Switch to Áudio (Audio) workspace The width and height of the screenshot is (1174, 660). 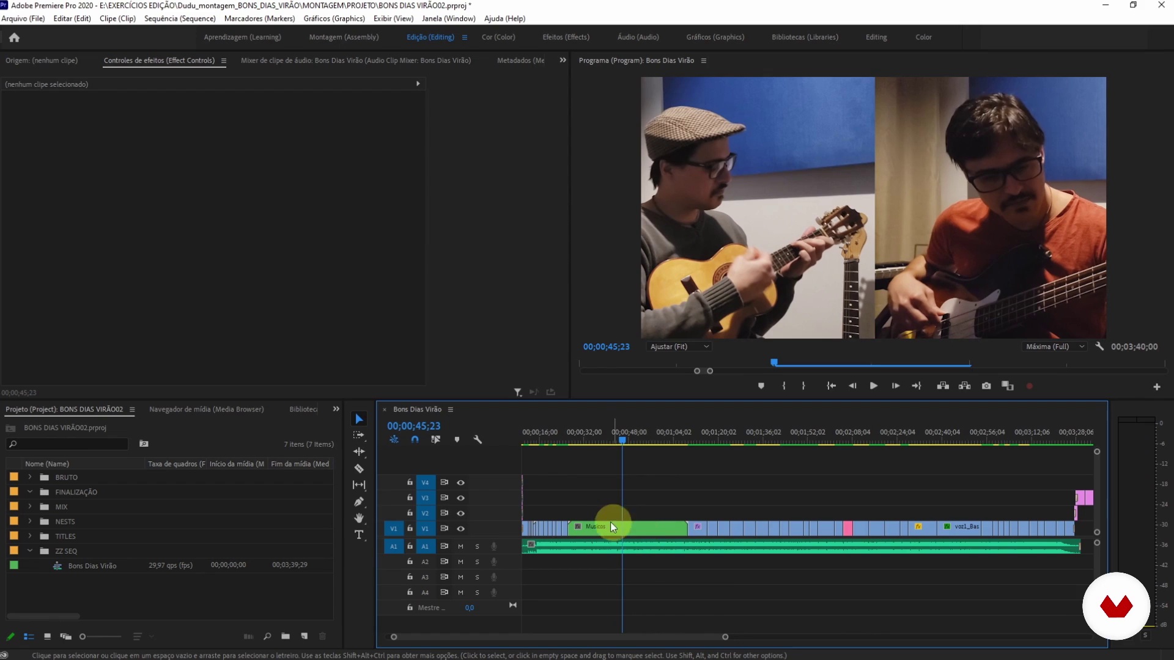638,37
